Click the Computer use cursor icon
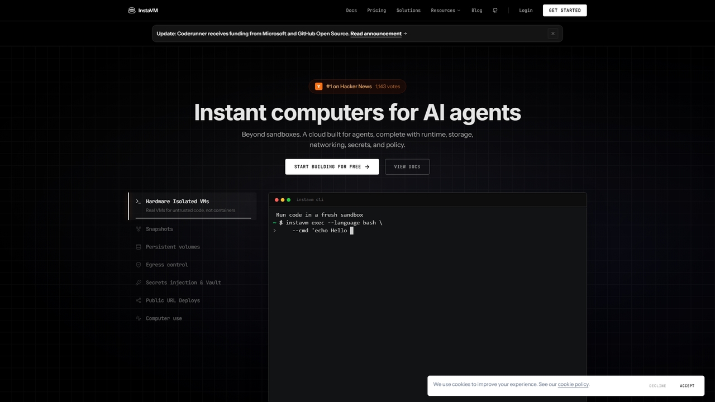 (x=139, y=318)
